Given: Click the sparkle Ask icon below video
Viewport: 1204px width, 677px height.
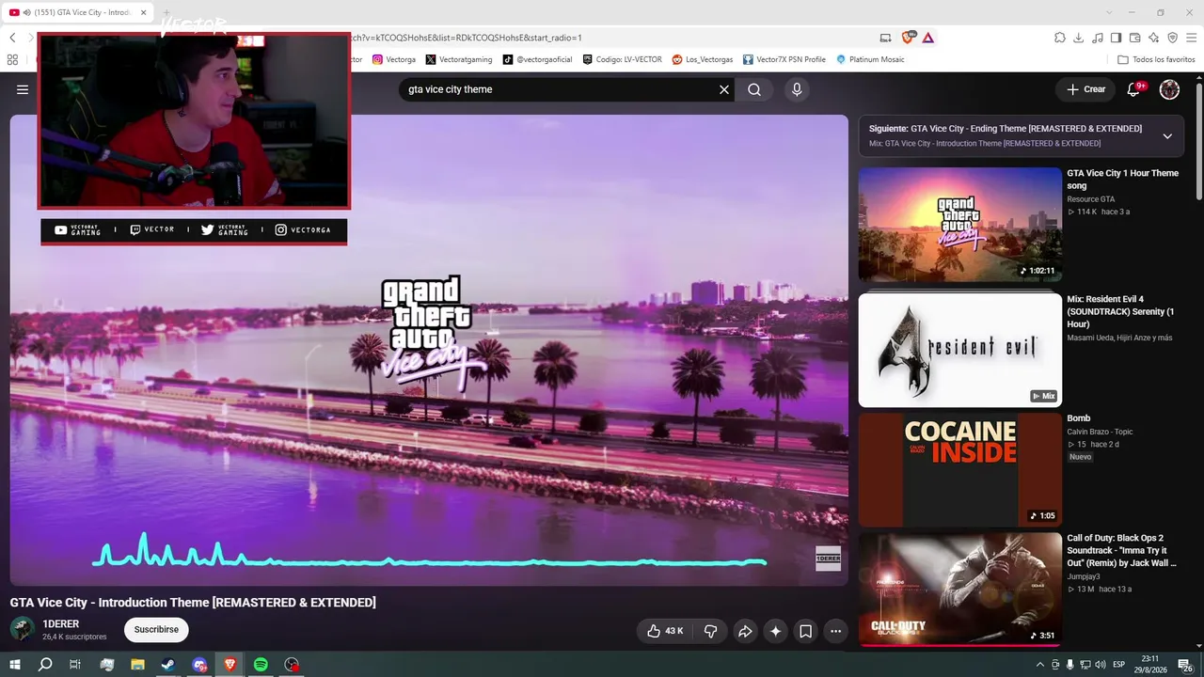Looking at the screenshot, I should tap(776, 631).
